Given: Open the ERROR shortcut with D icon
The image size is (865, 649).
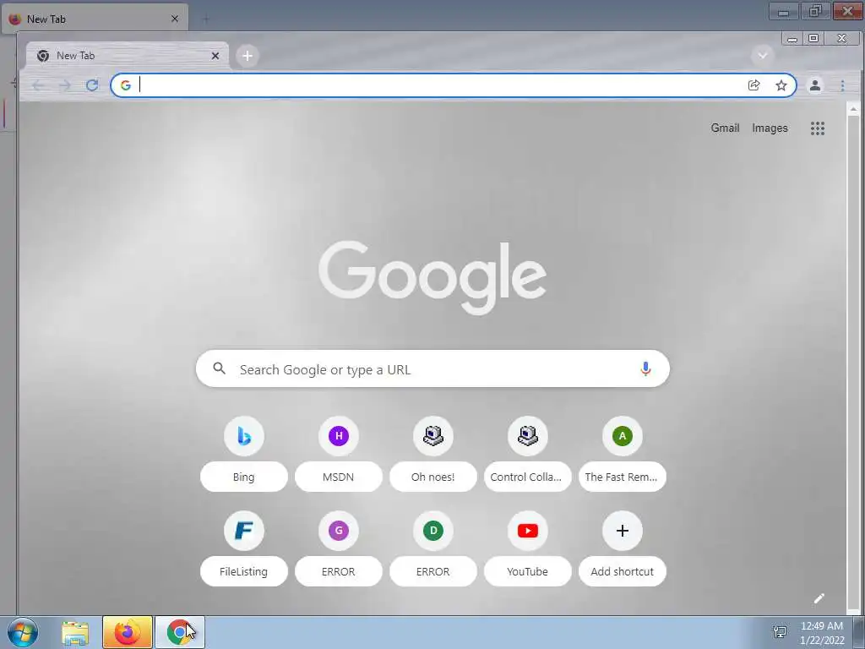Looking at the screenshot, I should (433, 531).
